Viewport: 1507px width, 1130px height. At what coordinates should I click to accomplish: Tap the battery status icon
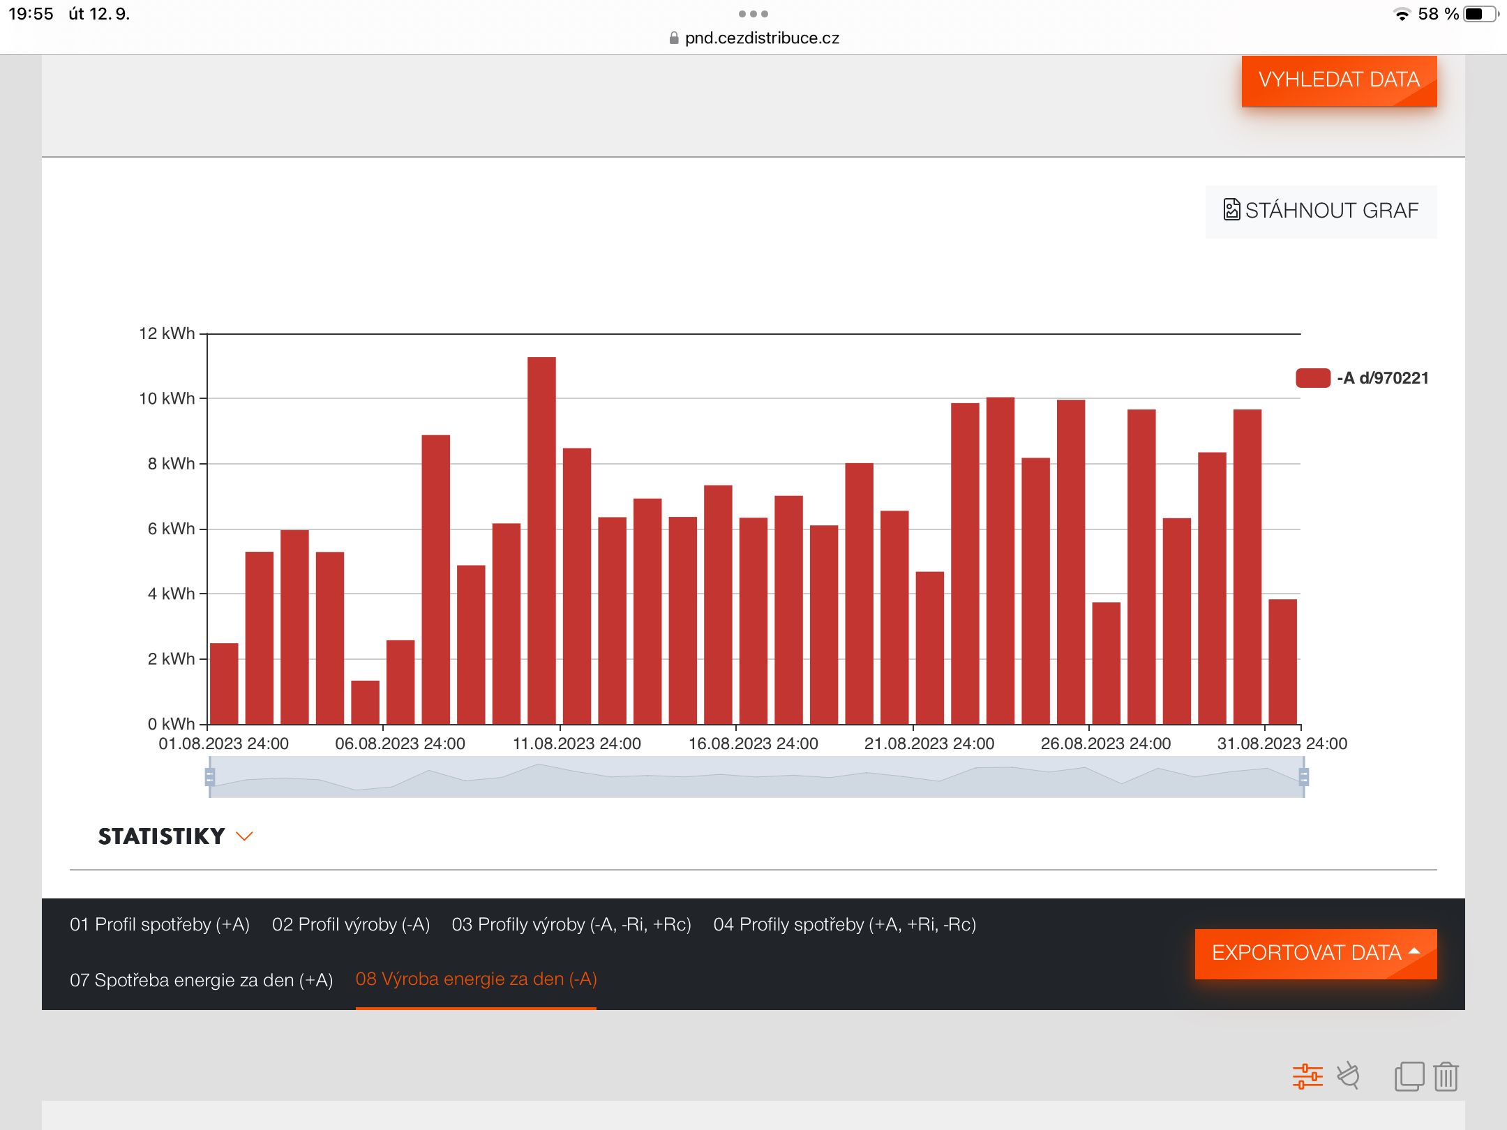1480,14
